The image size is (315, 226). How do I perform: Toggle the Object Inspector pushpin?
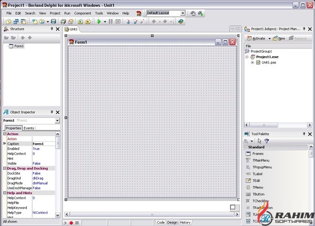tap(51, 112)
